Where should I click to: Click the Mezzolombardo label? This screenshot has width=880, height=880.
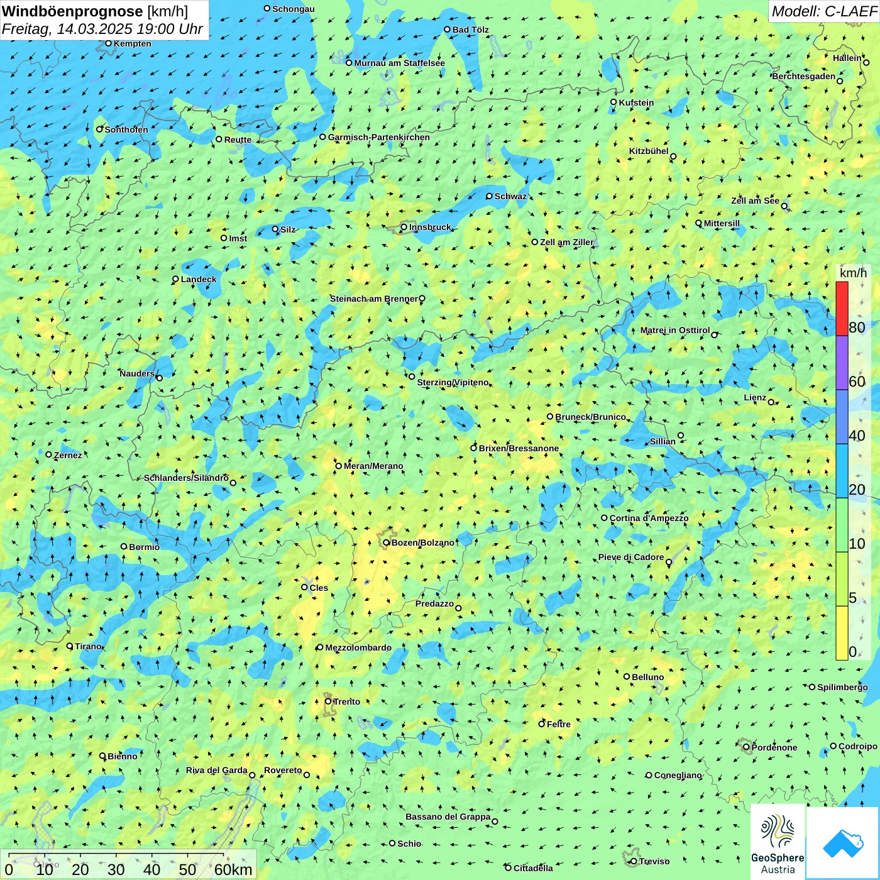(x=358, y=647)
